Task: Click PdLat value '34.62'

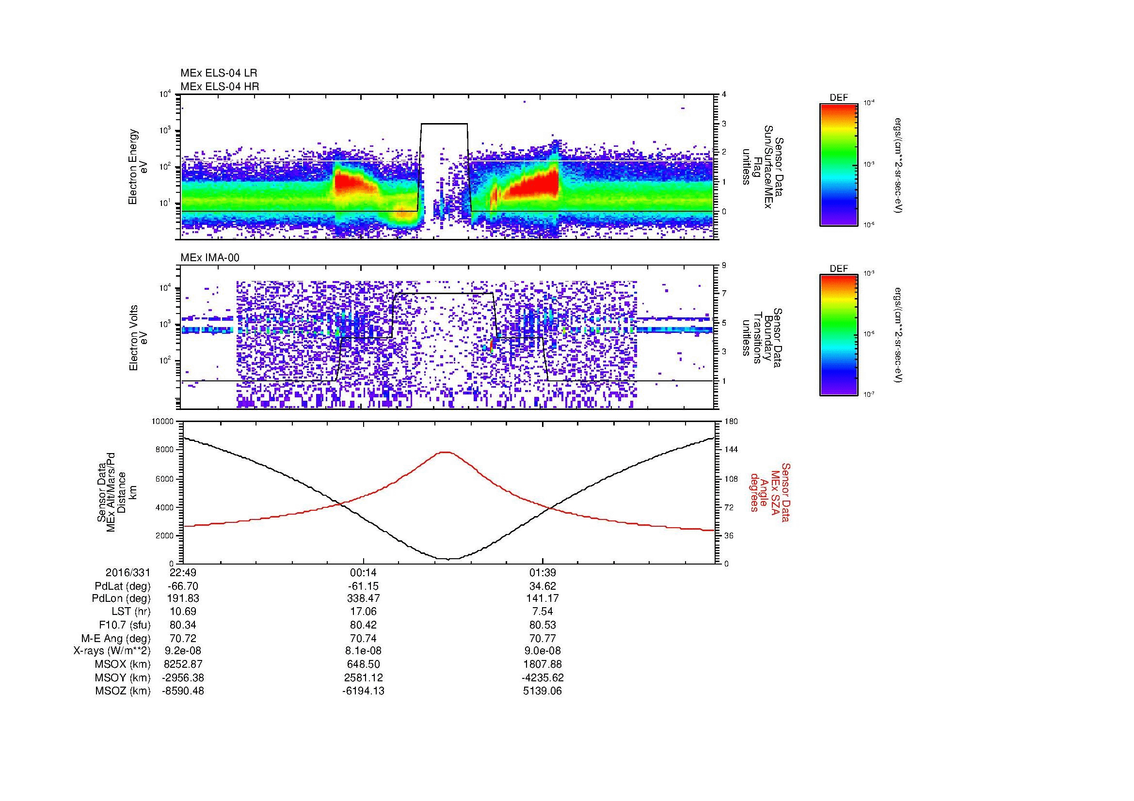Action: point(543,586)
